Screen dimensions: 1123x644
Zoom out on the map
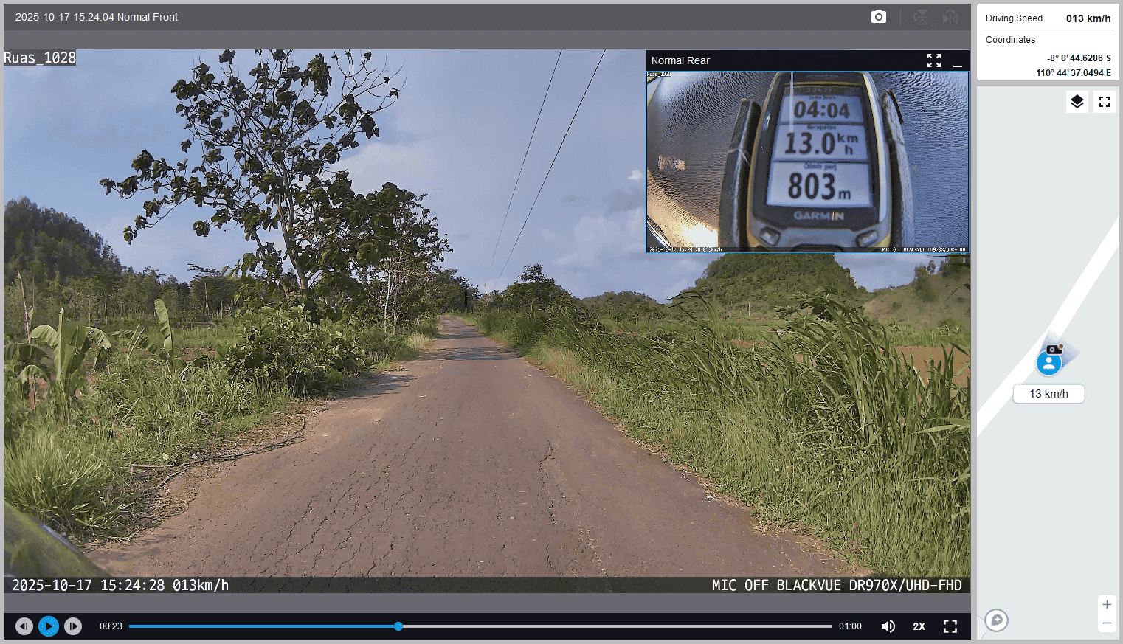coord(1107,623)
